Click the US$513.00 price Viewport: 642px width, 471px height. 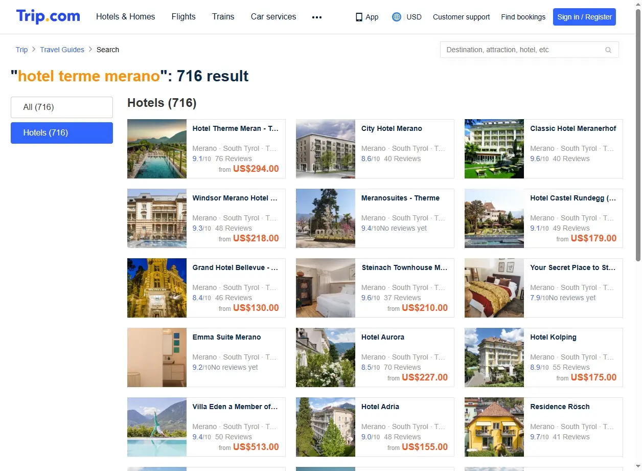(x=256, y=447)
